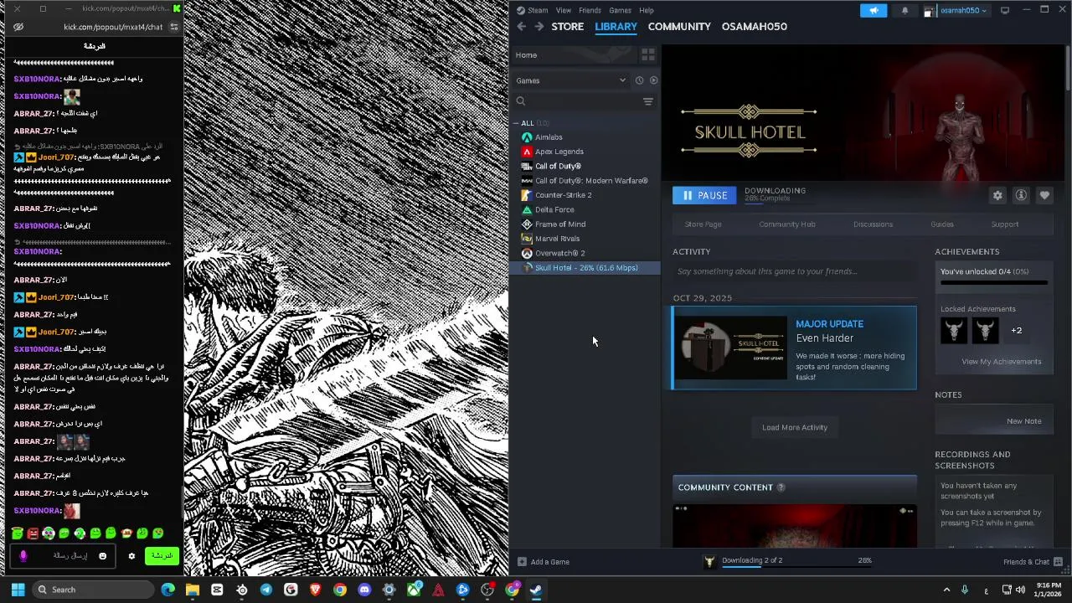Click the bottom download progress bar
Image resolution: width=1072 pixels, height=603 pixels.
click(x=796, y=566)
